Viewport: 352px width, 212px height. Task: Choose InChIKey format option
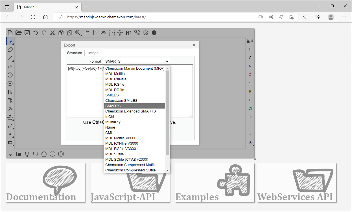[135, 122]
